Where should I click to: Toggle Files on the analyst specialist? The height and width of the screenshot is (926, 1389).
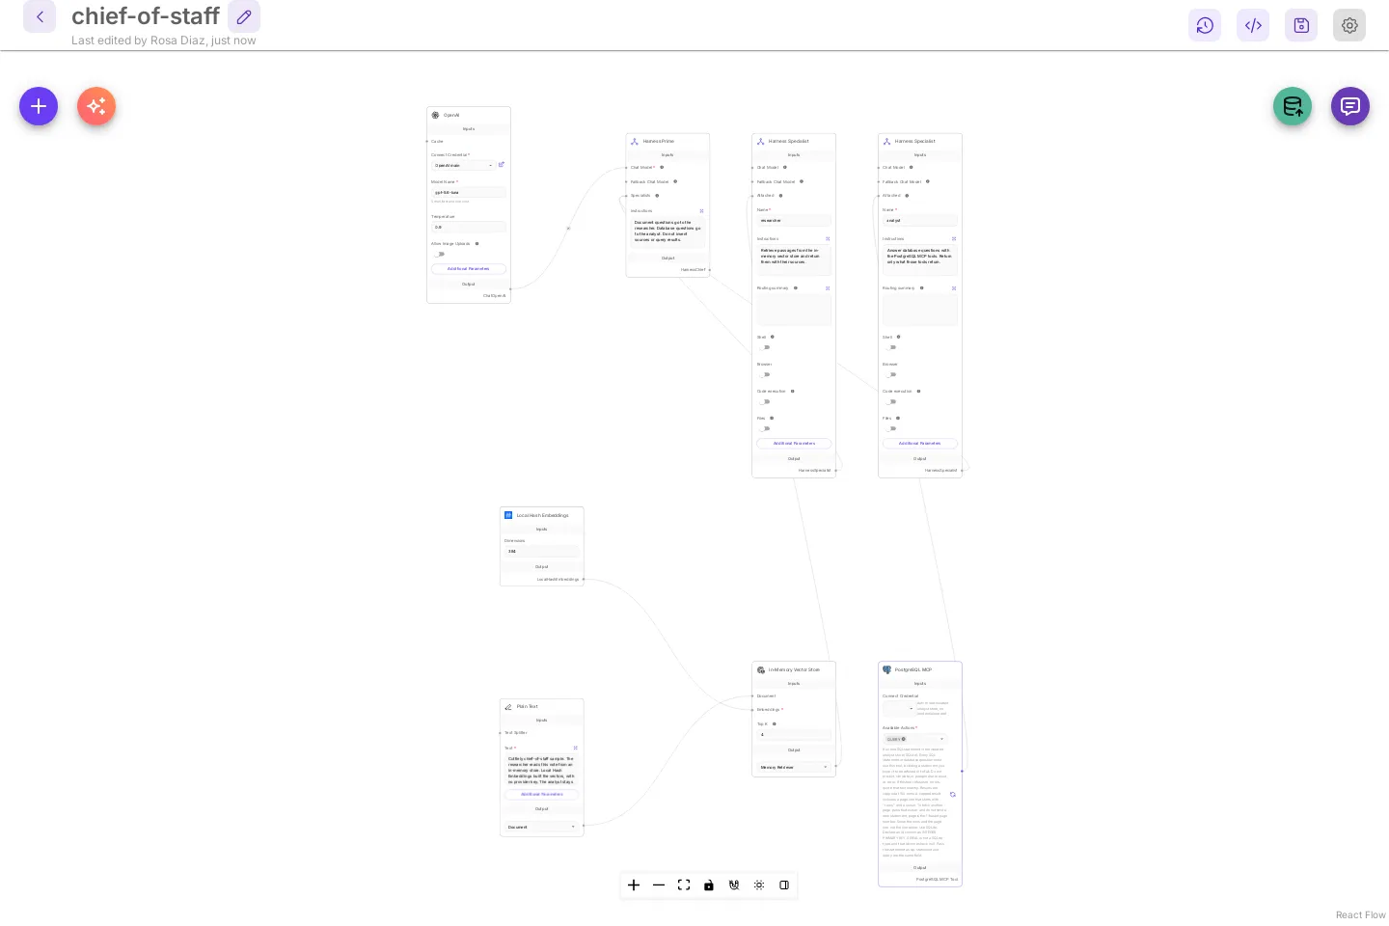(x=891, y=428)
